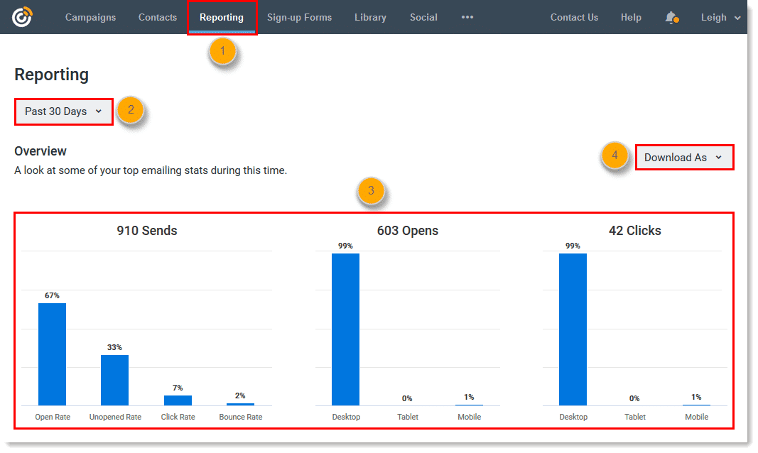Click the Constant Contact logo

pos(22,16)
